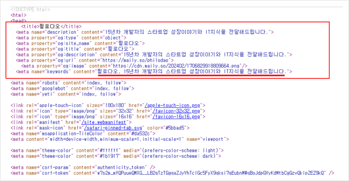Open the /favicon-16x16.png link
Screen dimensions: 349x181
coord(176,116)
